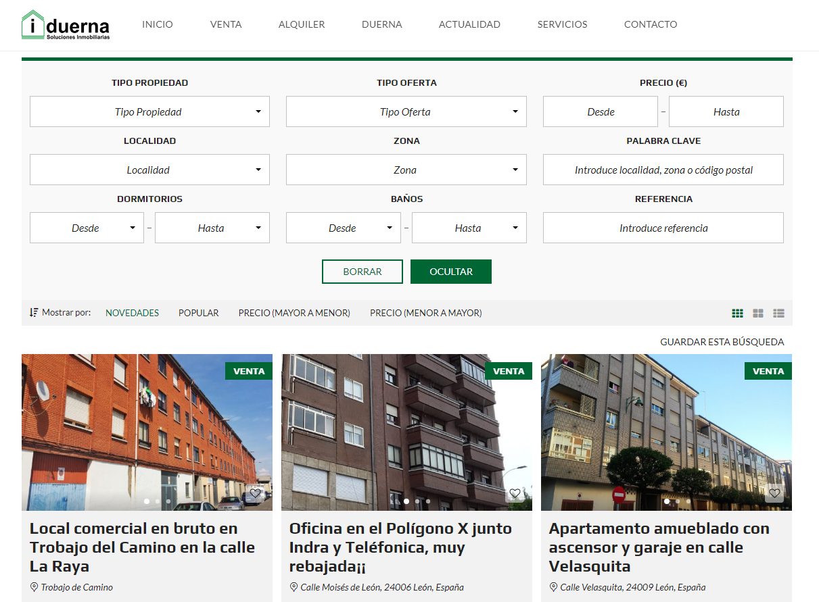
Task: Click GUARDAR ESTA BÚSQUEDA link
Action: [x=722, y=342]
